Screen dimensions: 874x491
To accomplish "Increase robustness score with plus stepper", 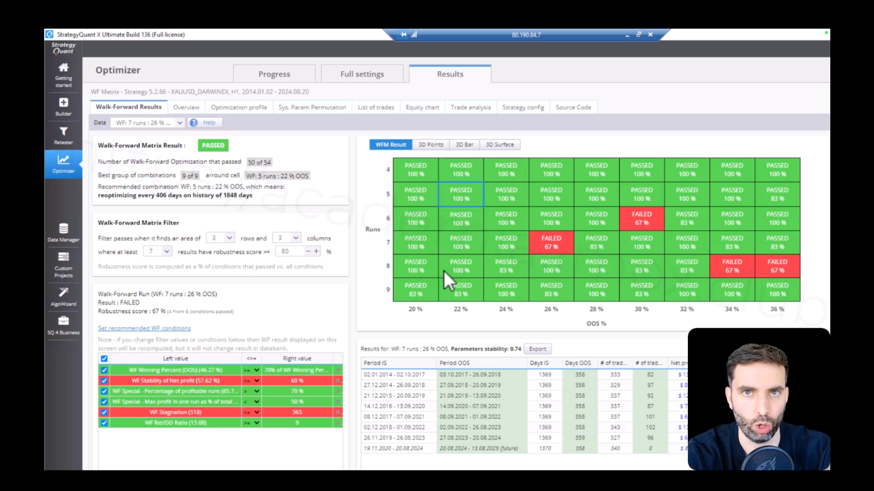I will (316, 251).
